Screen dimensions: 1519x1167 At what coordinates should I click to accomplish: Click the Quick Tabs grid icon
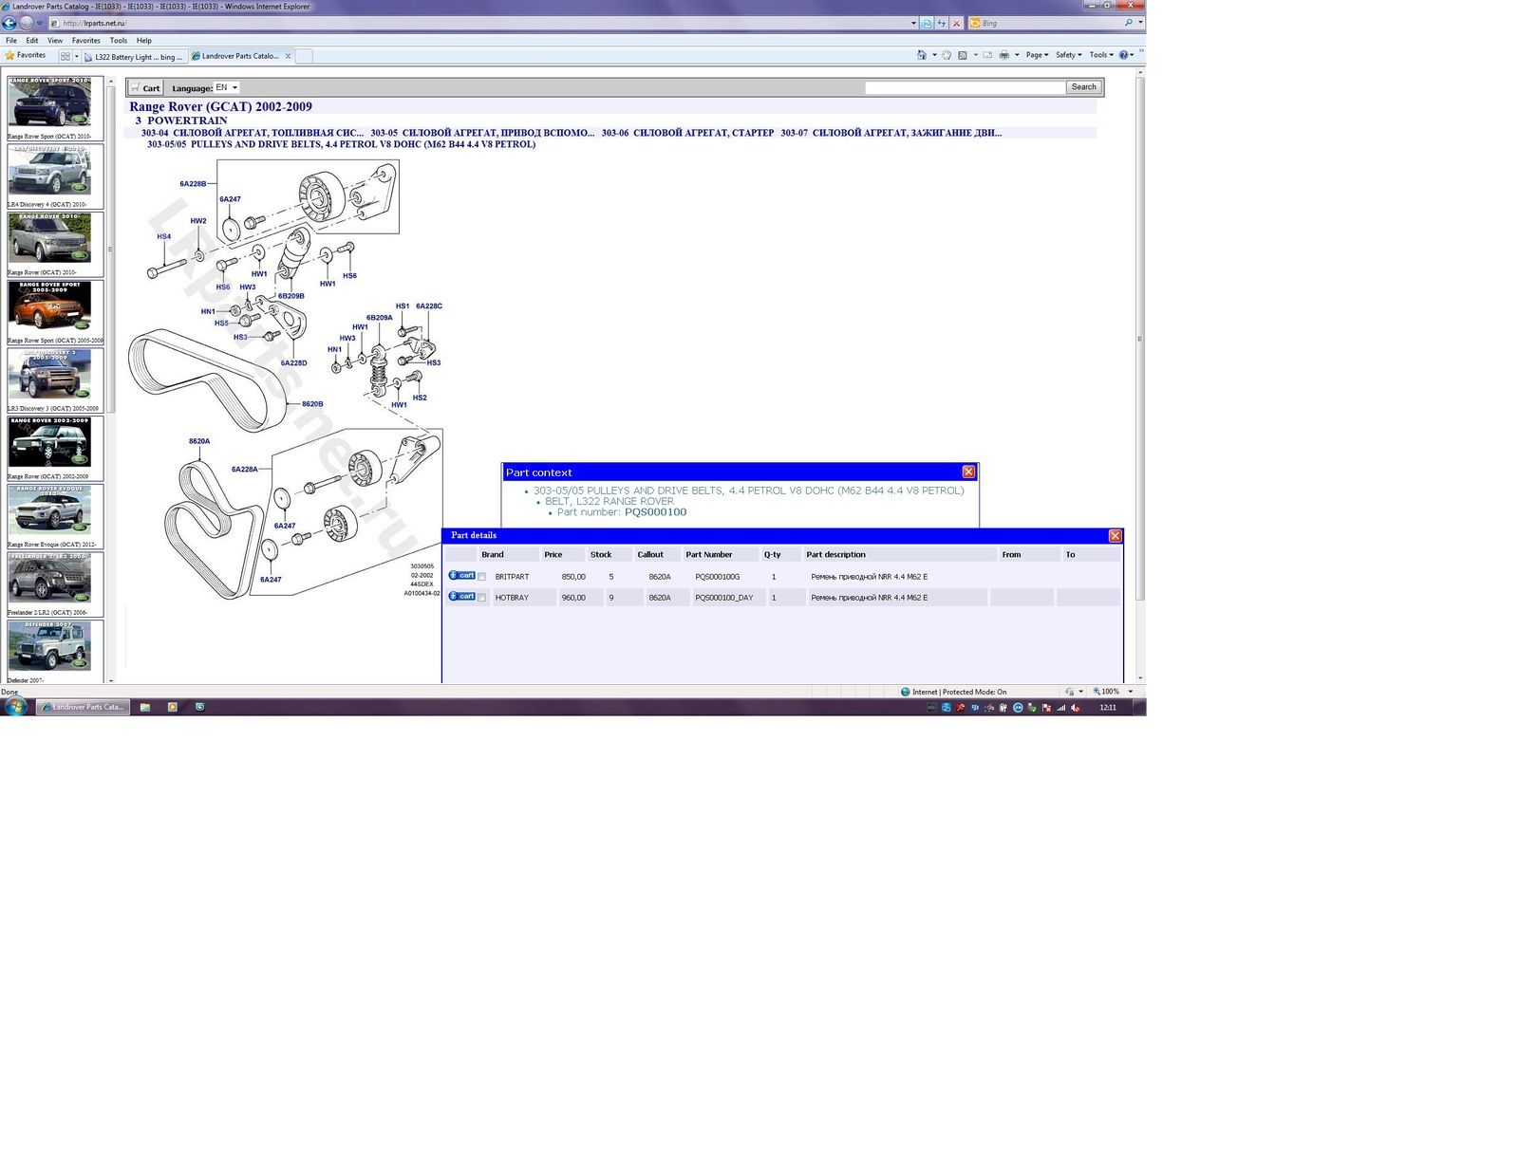(x=66, y=56)
